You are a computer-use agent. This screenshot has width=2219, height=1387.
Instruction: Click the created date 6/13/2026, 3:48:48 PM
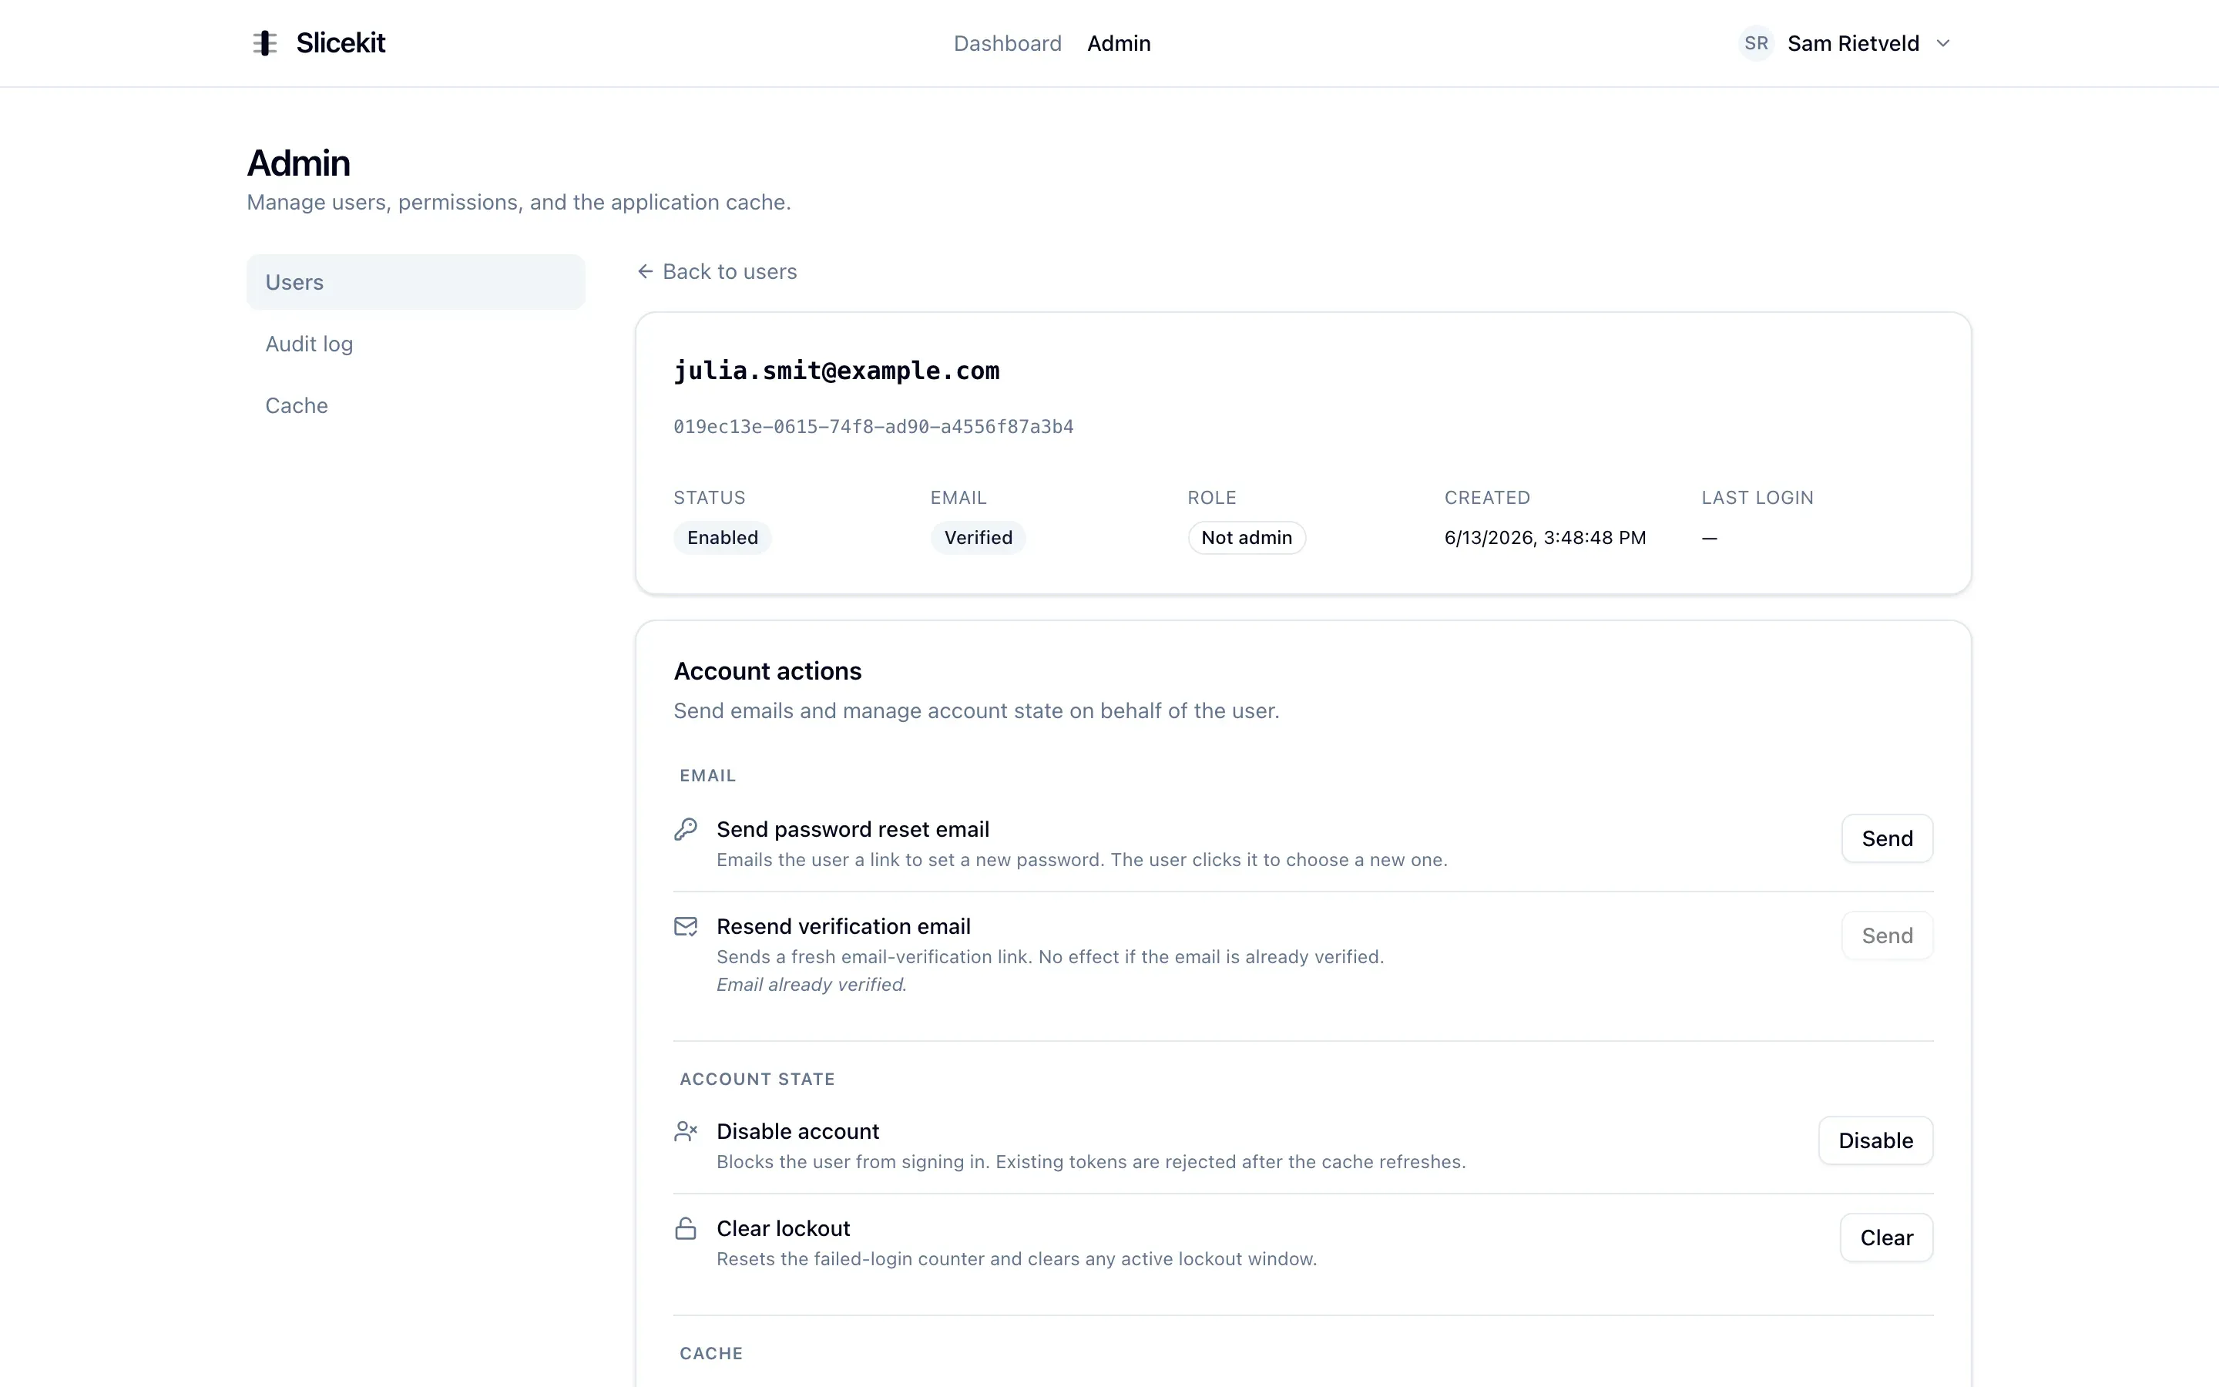[x=1545, y=538]
